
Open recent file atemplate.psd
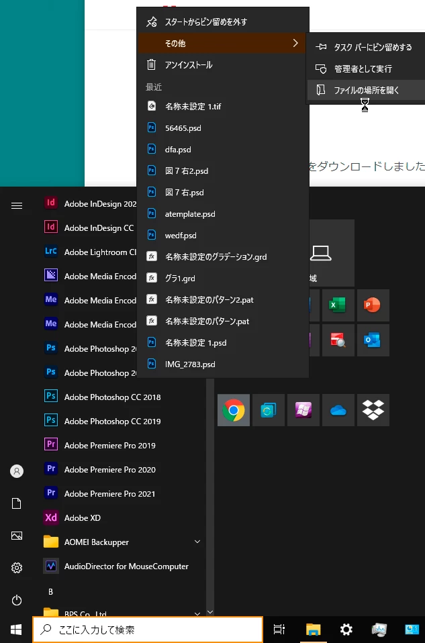coord(223,213)
